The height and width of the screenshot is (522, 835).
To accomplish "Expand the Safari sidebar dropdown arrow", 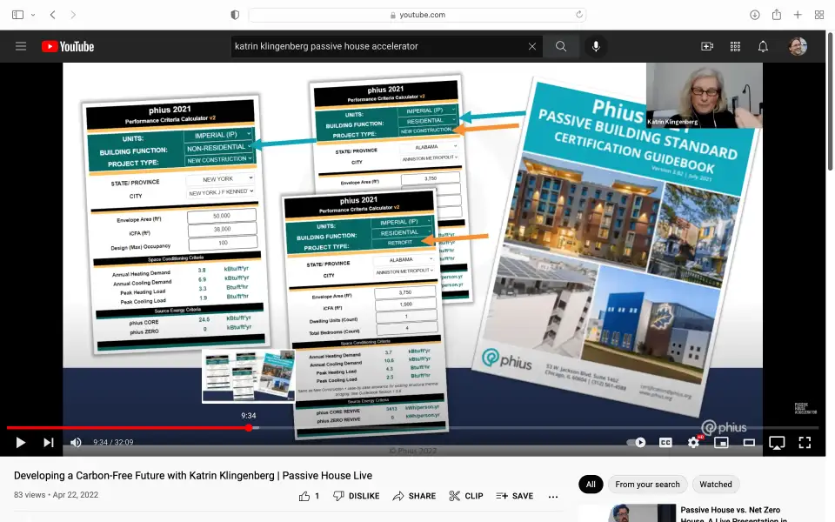I will coord(33,15).
